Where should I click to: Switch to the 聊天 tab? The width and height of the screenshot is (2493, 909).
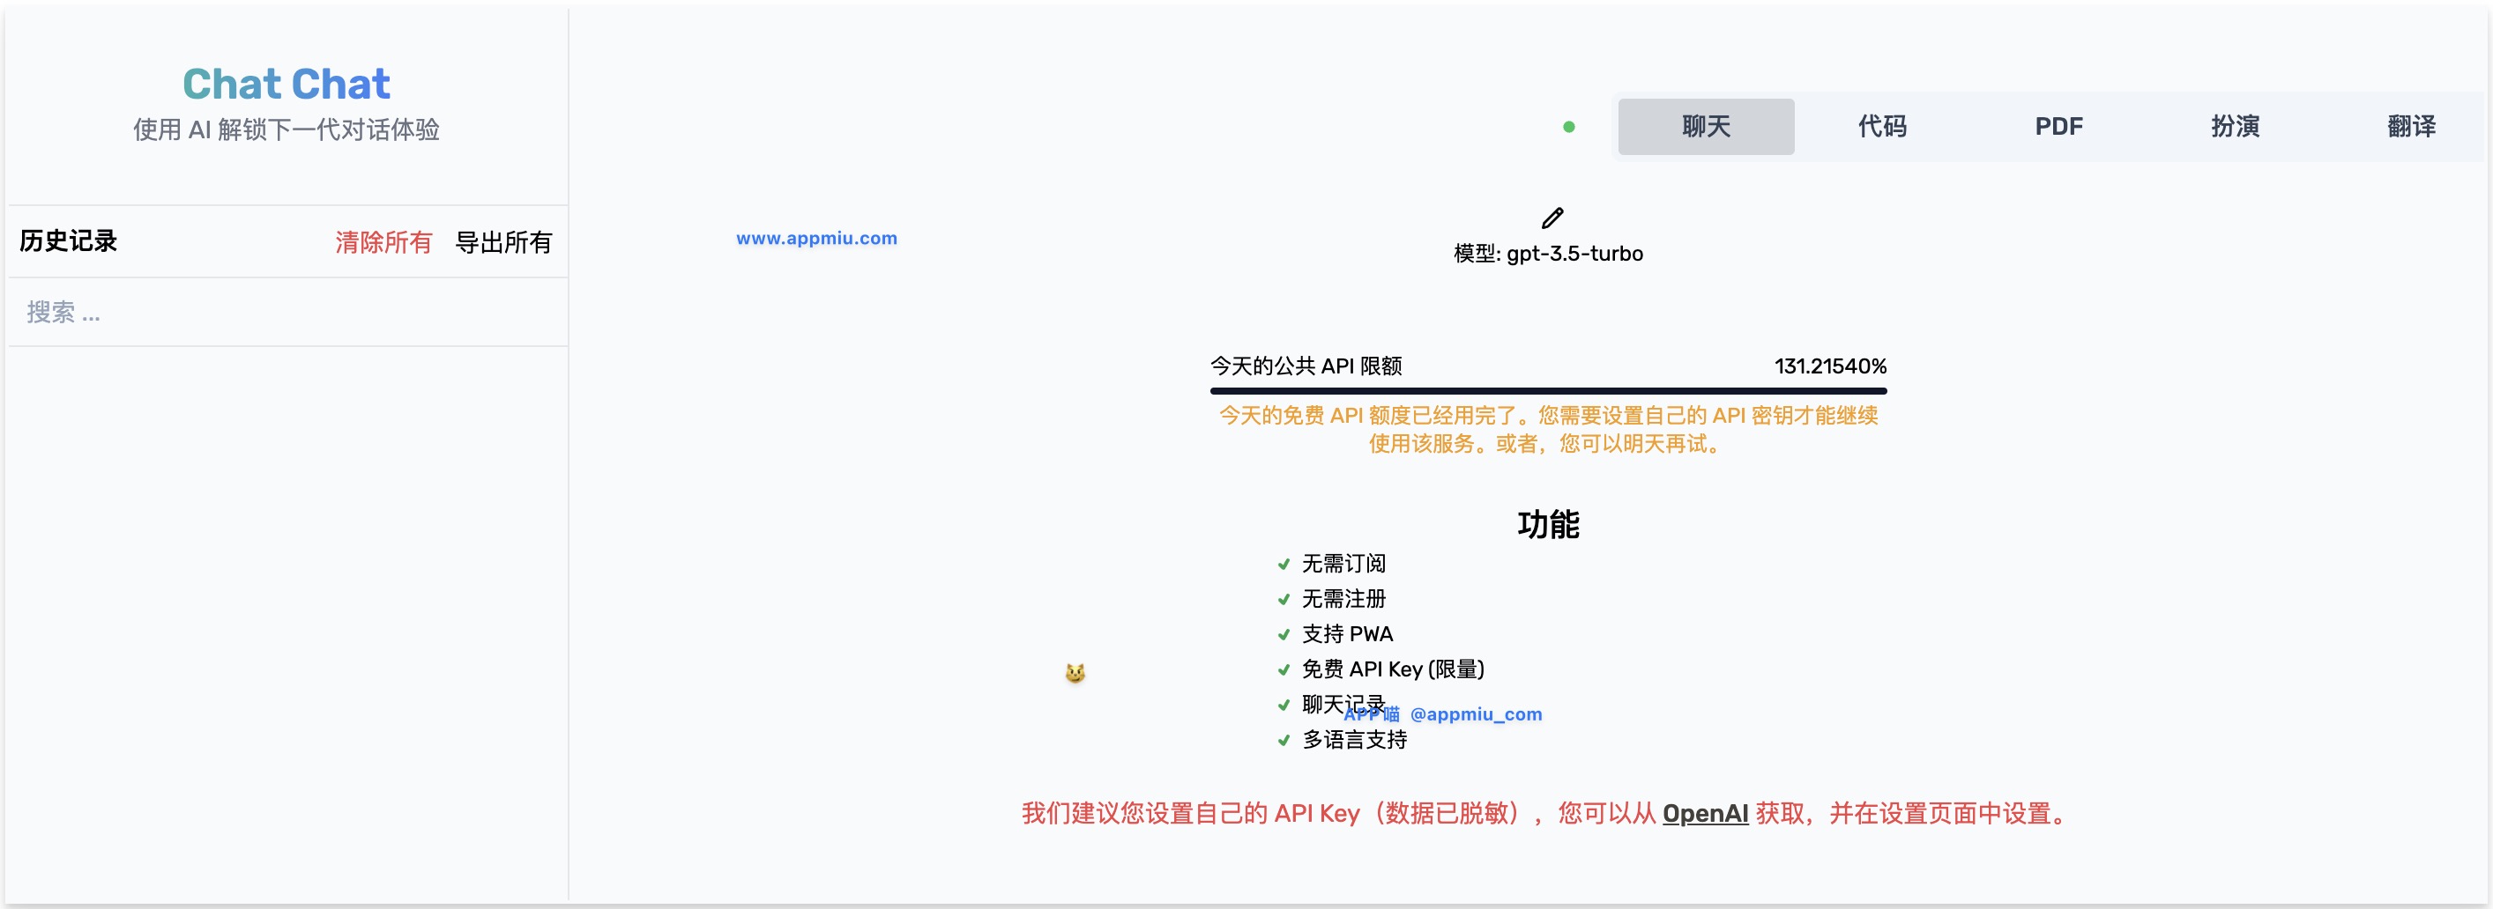click(x=1705, y=127)
